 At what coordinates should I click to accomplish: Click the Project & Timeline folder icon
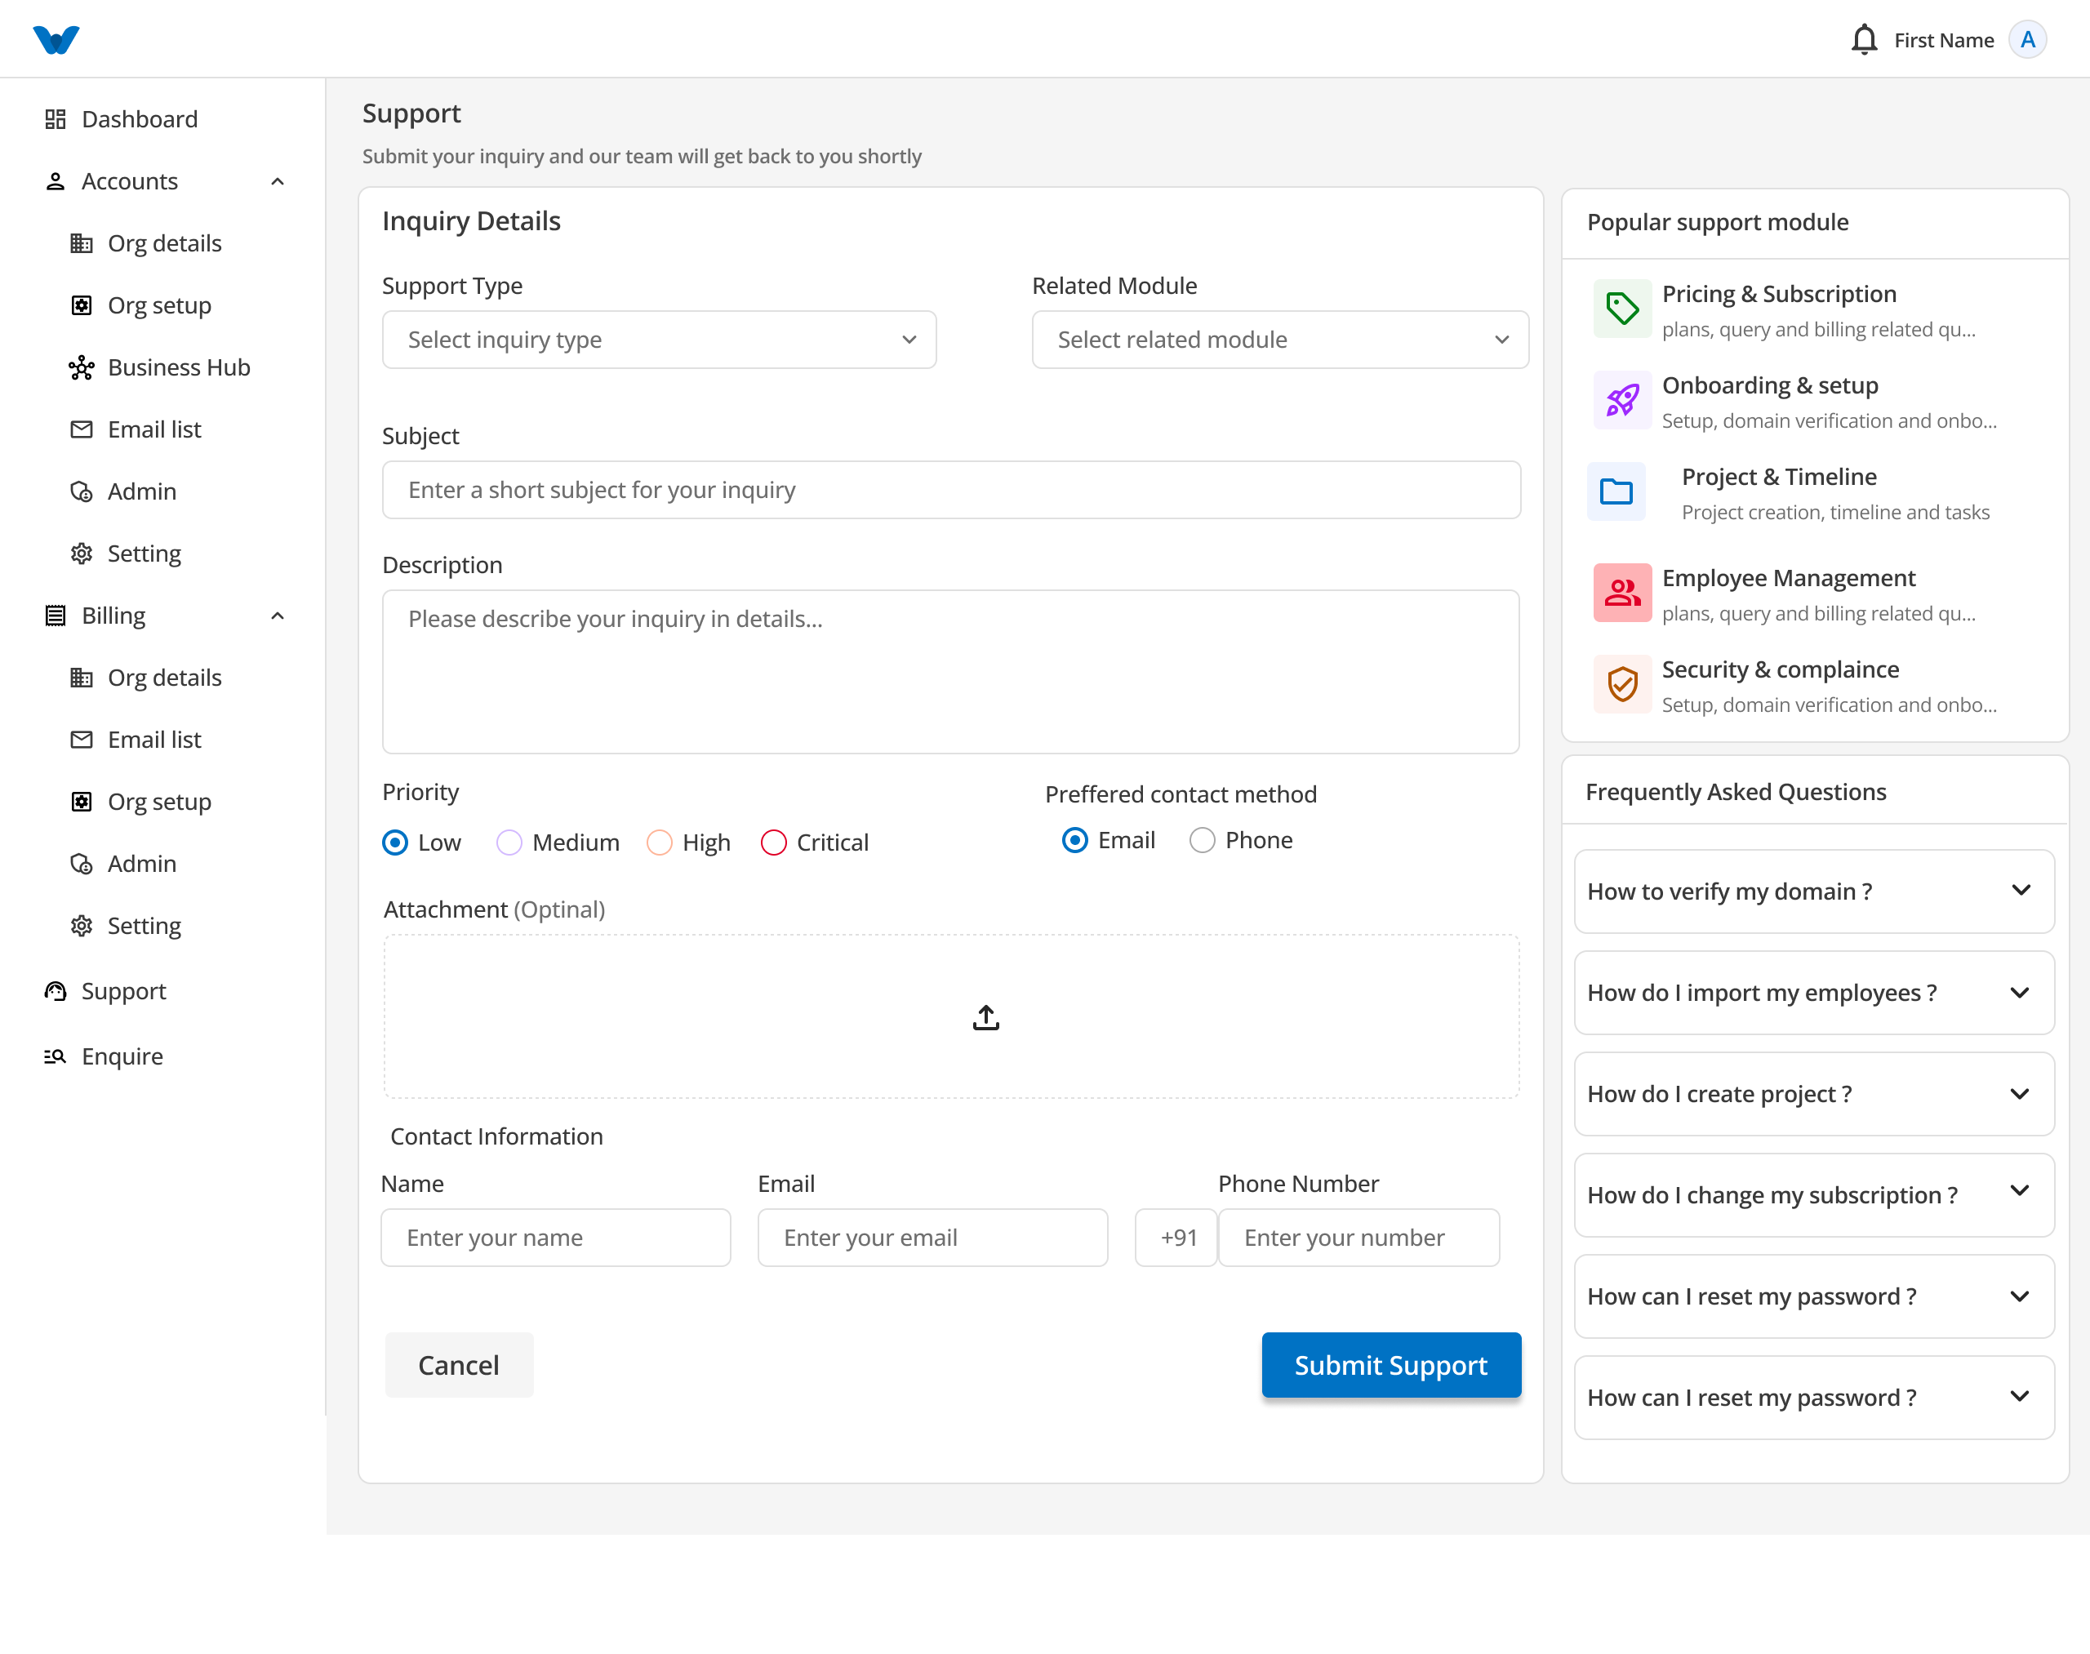coord(1616,492)
